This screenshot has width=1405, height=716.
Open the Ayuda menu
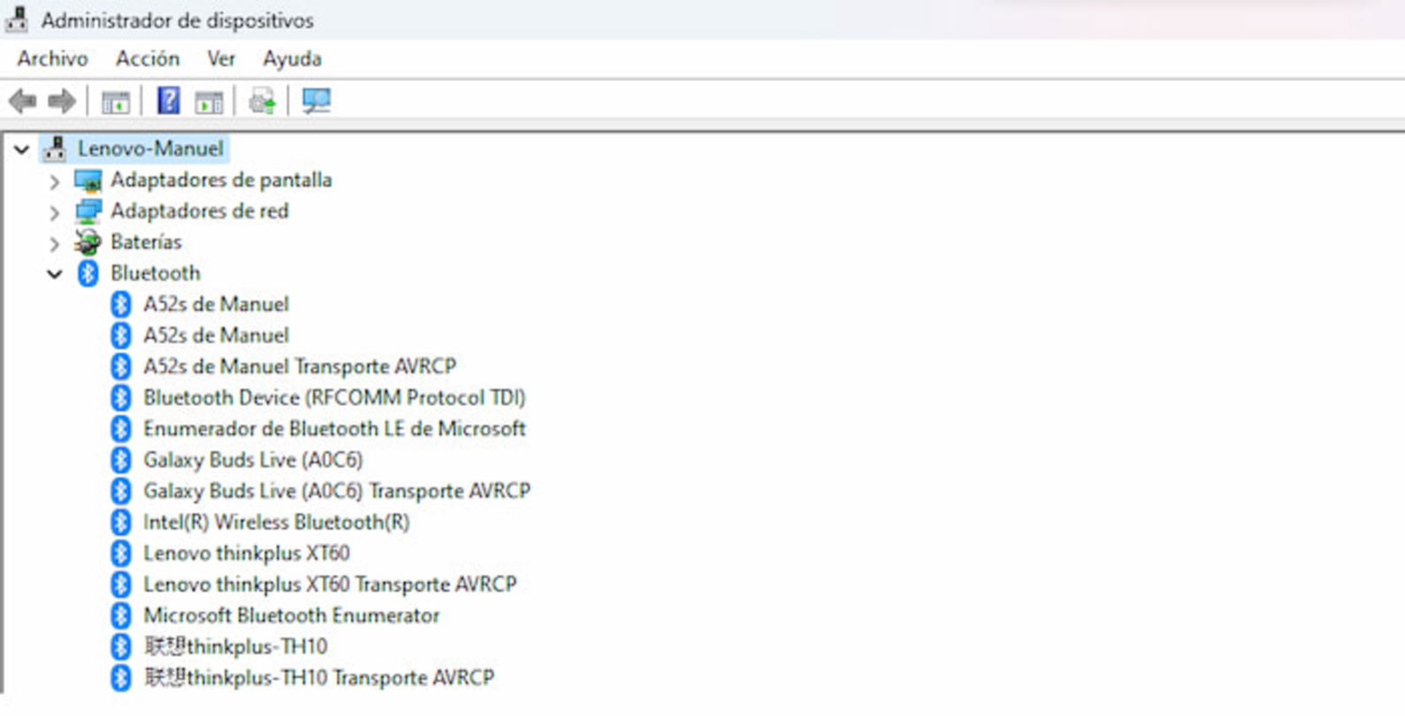click(292, 59)
